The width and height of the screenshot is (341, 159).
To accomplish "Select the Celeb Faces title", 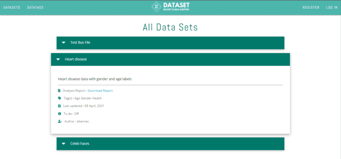I will point(80,143).
